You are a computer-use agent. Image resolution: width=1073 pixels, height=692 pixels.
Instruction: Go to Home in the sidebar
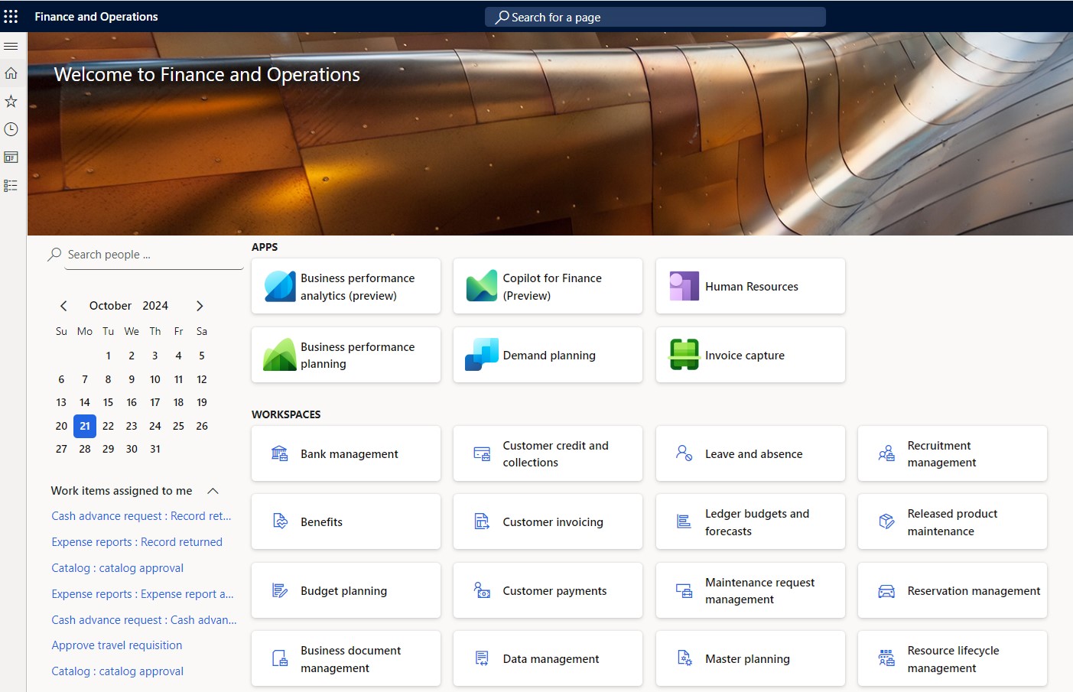11,73
